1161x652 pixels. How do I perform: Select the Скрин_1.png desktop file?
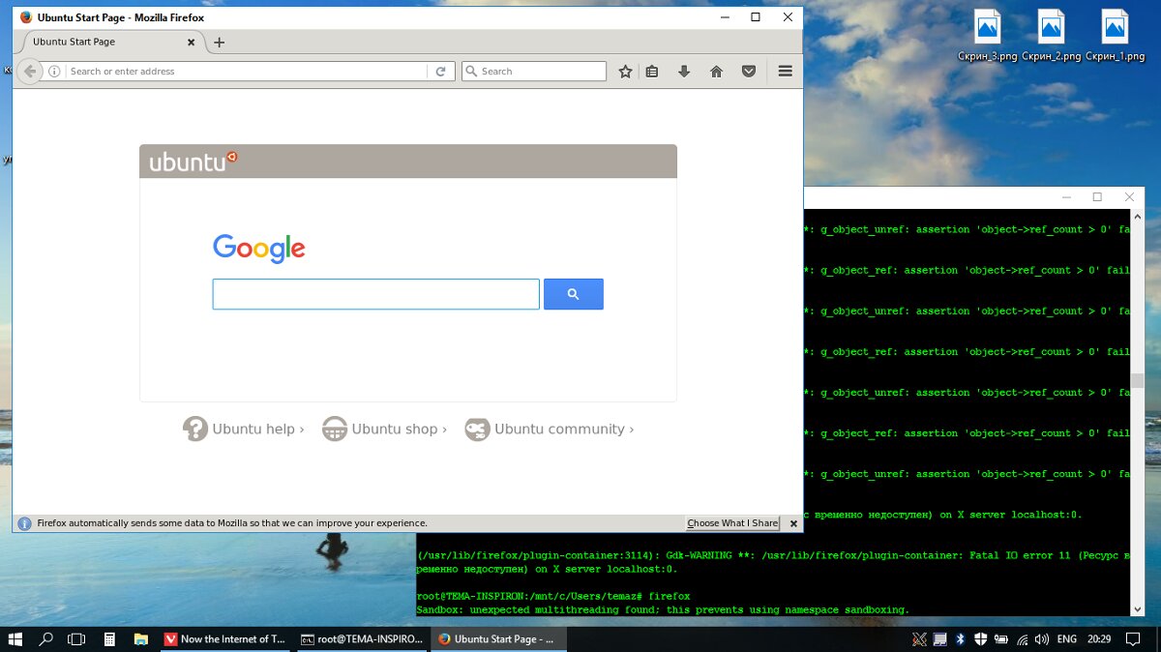click(1115, 36)
